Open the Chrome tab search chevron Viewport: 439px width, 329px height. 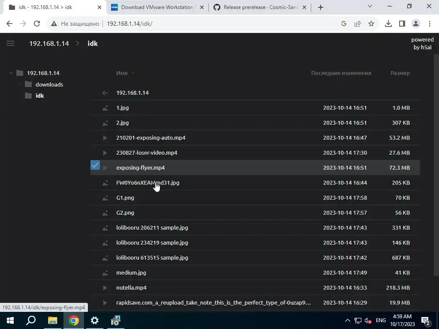tap(370, 6)
